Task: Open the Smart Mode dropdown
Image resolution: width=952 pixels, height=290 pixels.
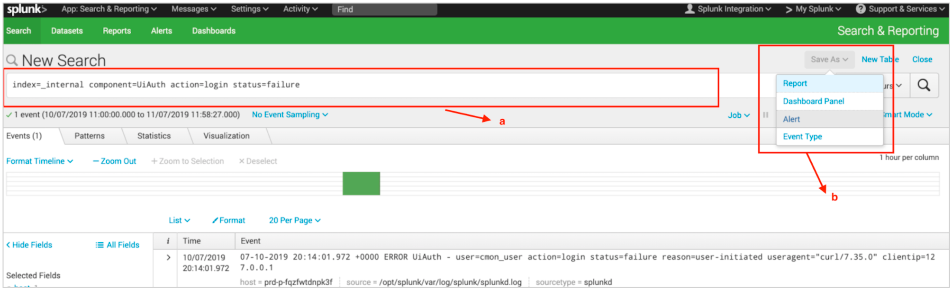Action: click(907, 115)
